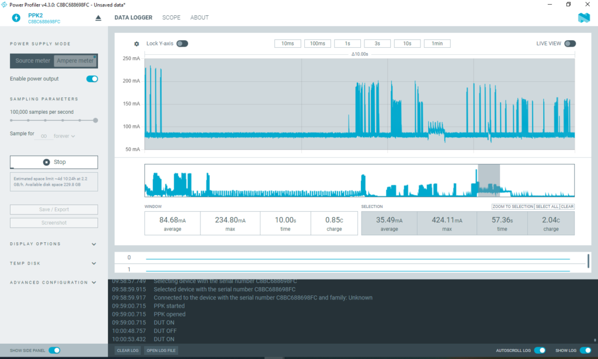Switch to the Scope tab

click(171, 18)
